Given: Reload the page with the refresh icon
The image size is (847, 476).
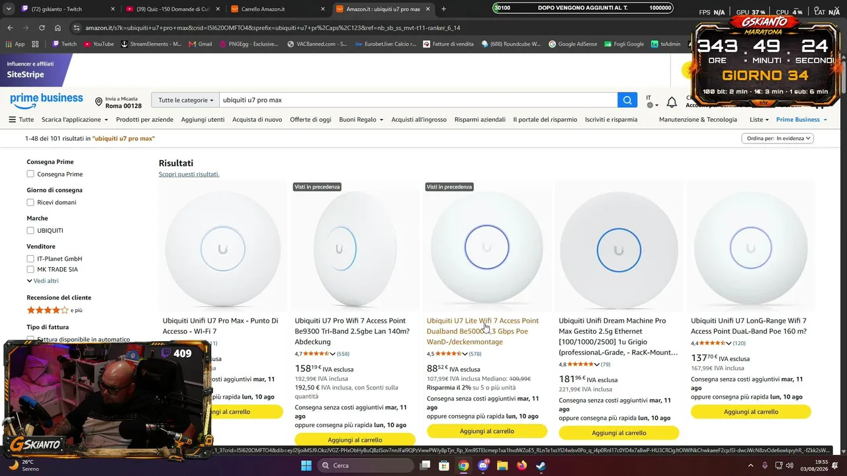Looking at the screenshot, I should pyautogui.click(x=42, y=28).
